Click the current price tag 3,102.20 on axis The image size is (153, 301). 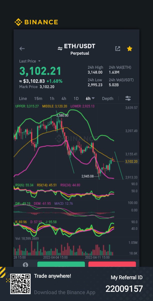[131, 162]
